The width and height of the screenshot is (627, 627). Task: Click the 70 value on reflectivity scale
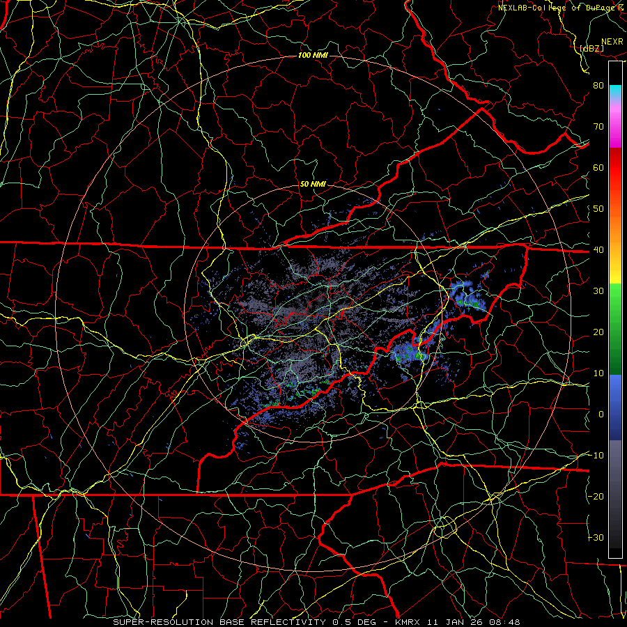coord(598,126)
